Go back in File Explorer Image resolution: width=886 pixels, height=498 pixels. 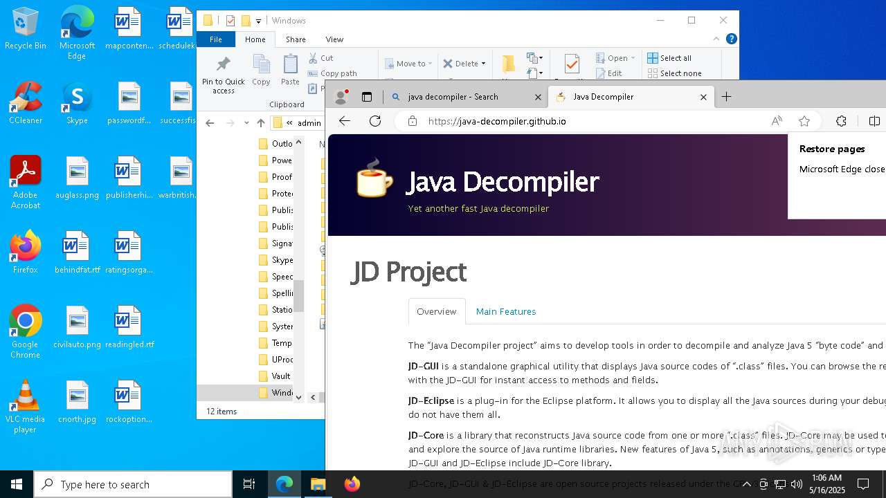point(210,123)
